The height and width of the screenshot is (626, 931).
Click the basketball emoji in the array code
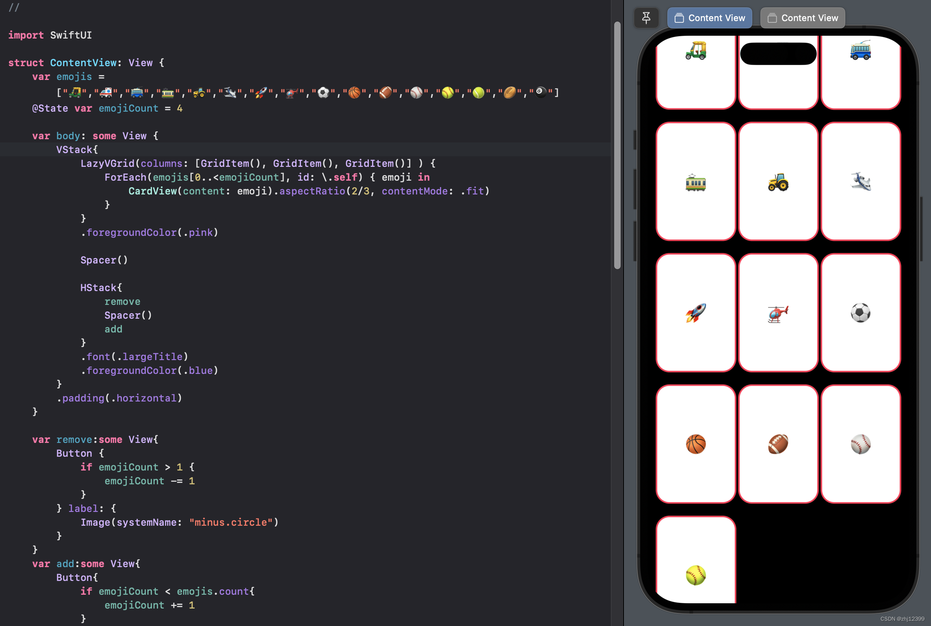354,93
